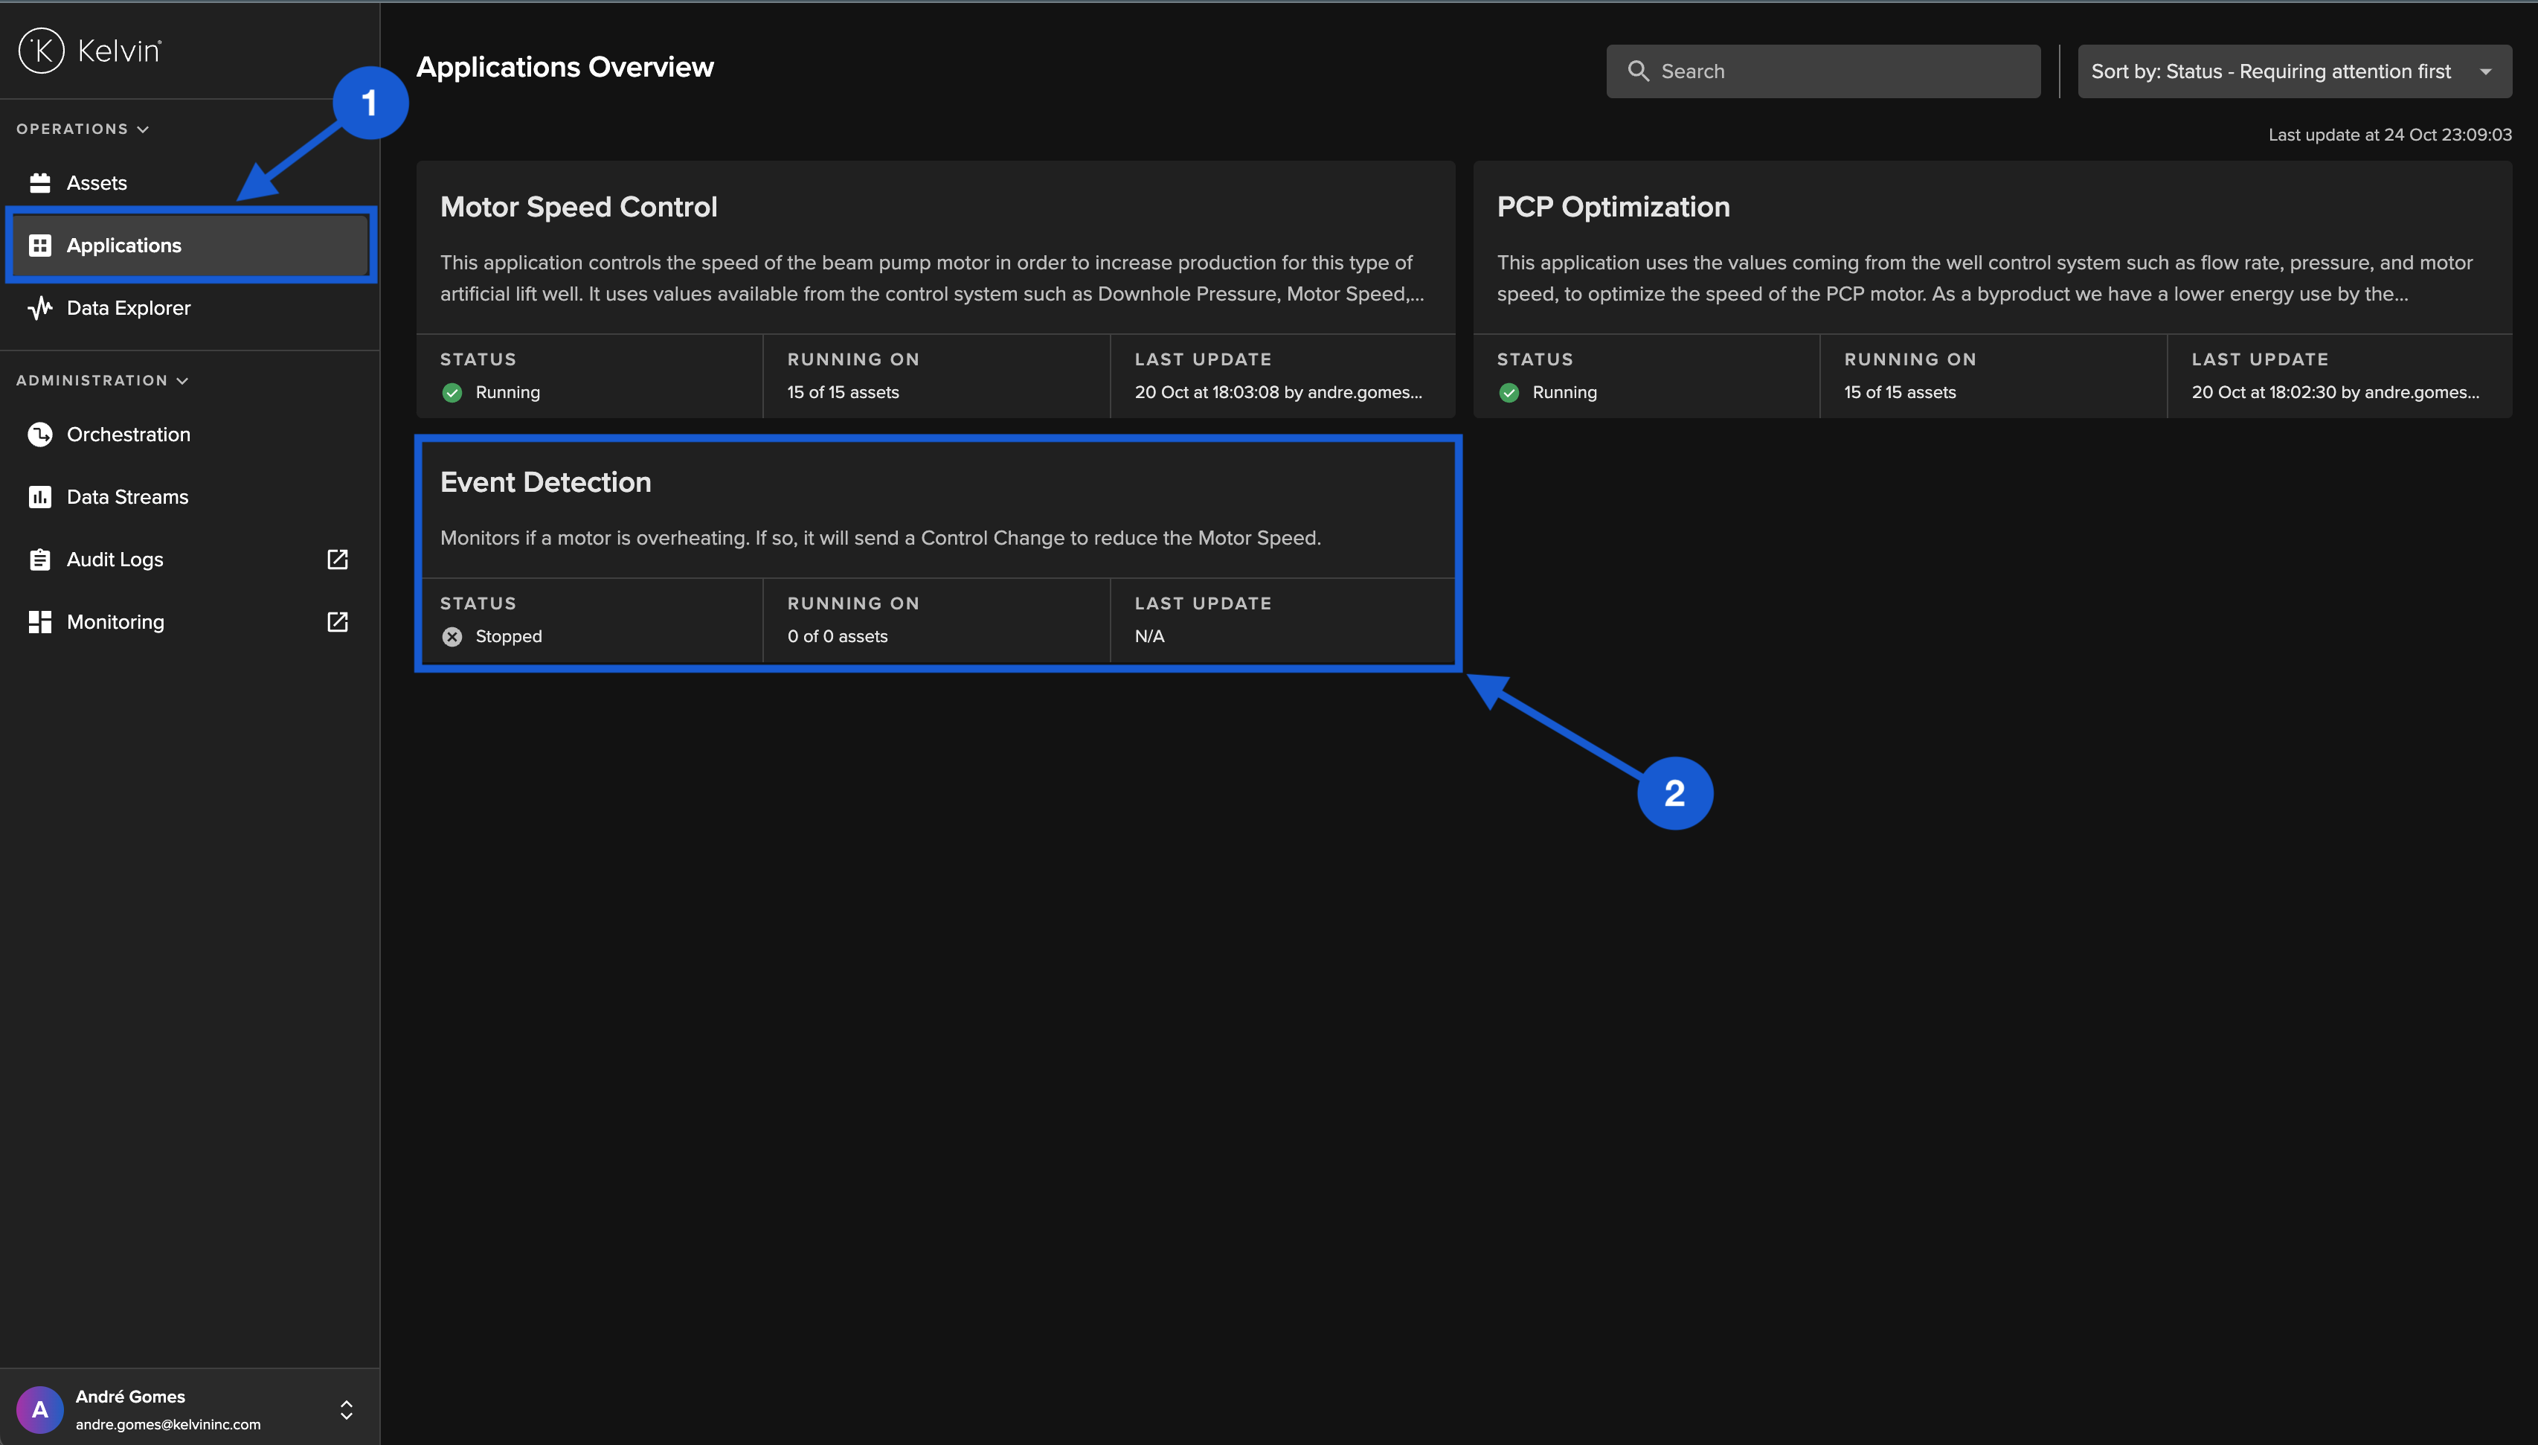Viewport: 2538px width, 1445px height.
Task: Expand the account options next to André Gomes
Action: pos(345,1409)
